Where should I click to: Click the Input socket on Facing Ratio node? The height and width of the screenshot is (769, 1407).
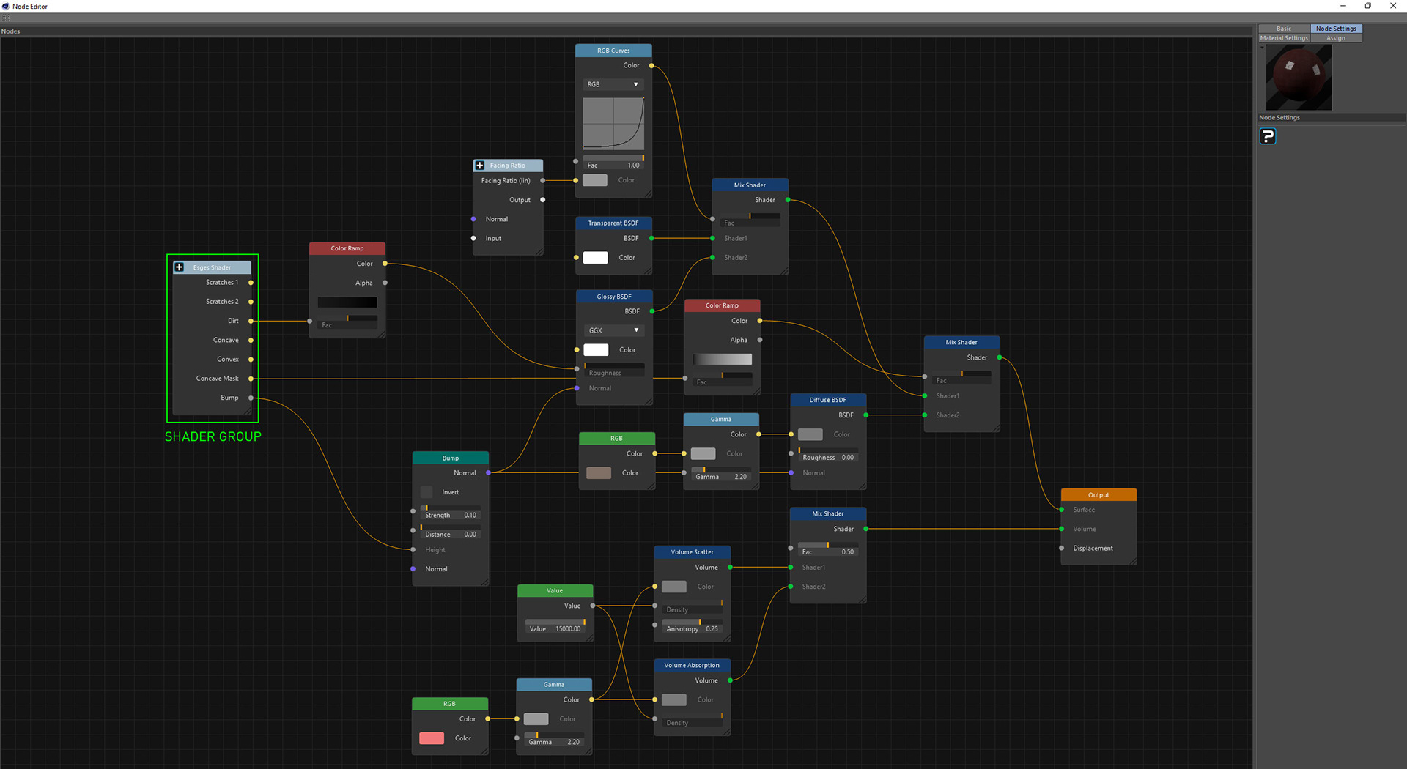tap(473, 238)
